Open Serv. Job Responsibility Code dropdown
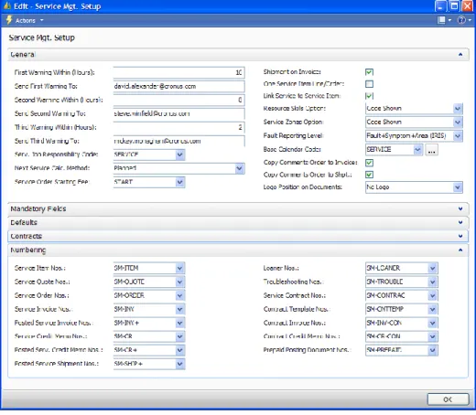The image size is (476, 415). [x=180, y=154]
